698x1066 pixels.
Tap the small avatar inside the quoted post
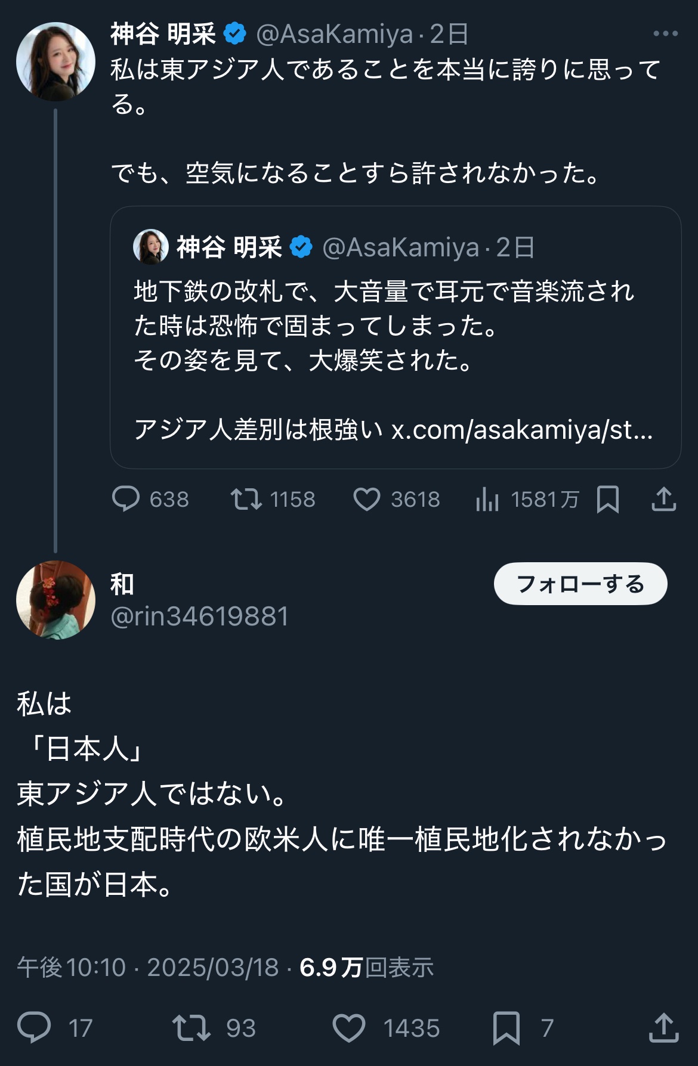pyautogui.click(x=150, y=247)
